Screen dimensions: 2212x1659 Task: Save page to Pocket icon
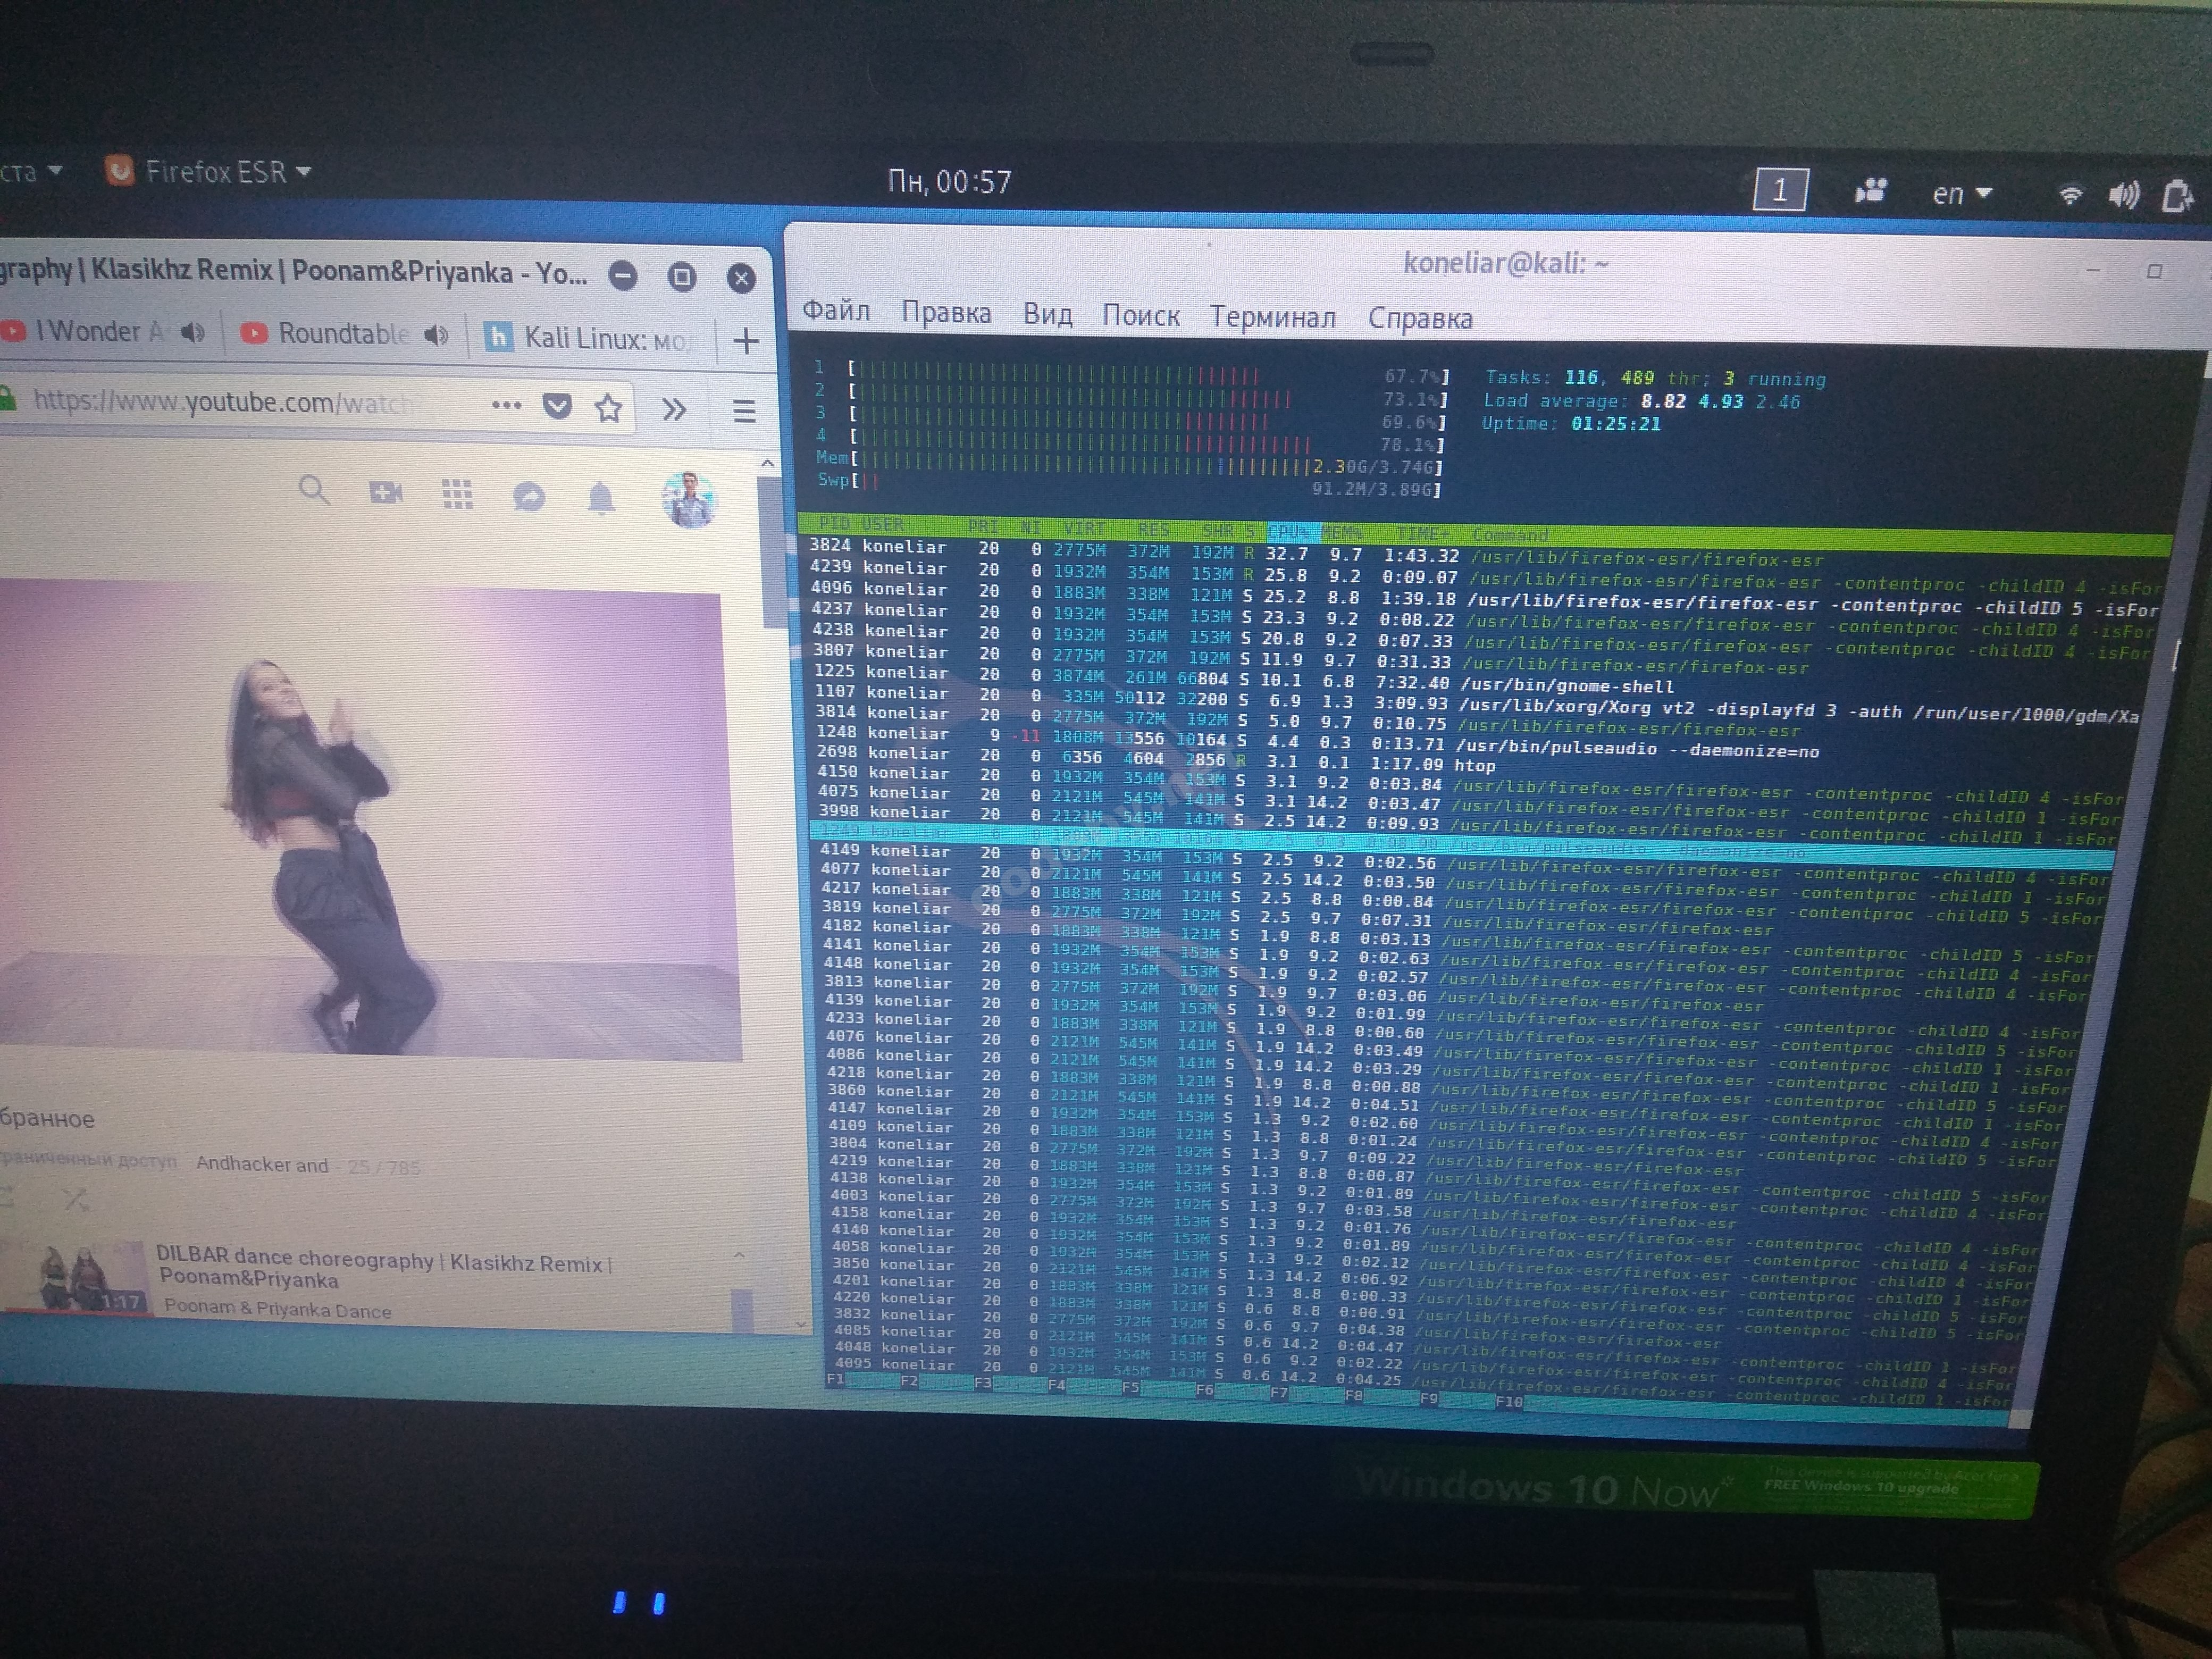pos(557,406)
